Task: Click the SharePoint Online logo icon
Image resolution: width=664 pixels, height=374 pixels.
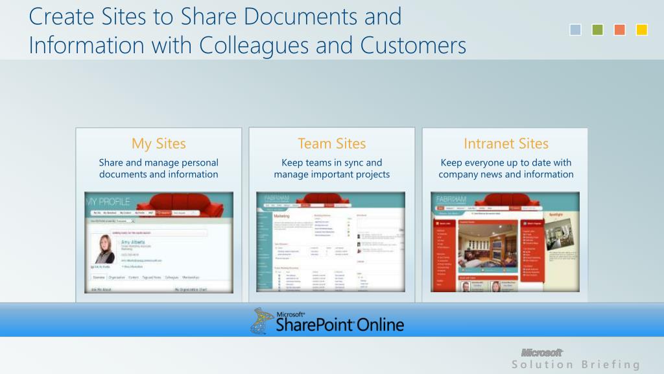Action: pyautogui.click(x=262, y=321)
